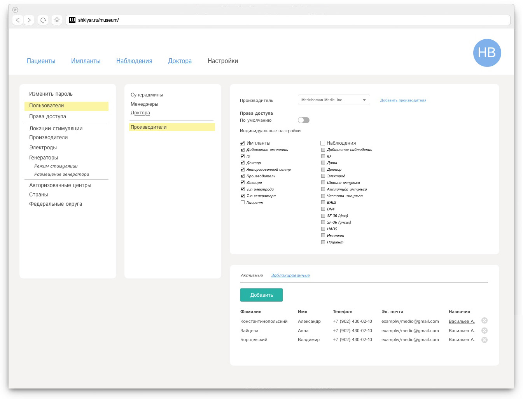Select Суперадмины user group
The height and width of the screenshot is (399, 523).
[x=147, y=95]
